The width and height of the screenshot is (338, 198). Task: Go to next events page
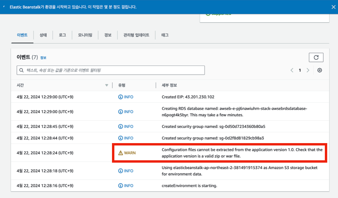[x=308, y=70]
